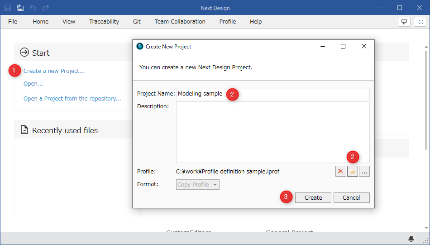The height and width of the screenshot is (245, 430).
Task: Click the Save All icon in title bar
Action: pos(20,8)
